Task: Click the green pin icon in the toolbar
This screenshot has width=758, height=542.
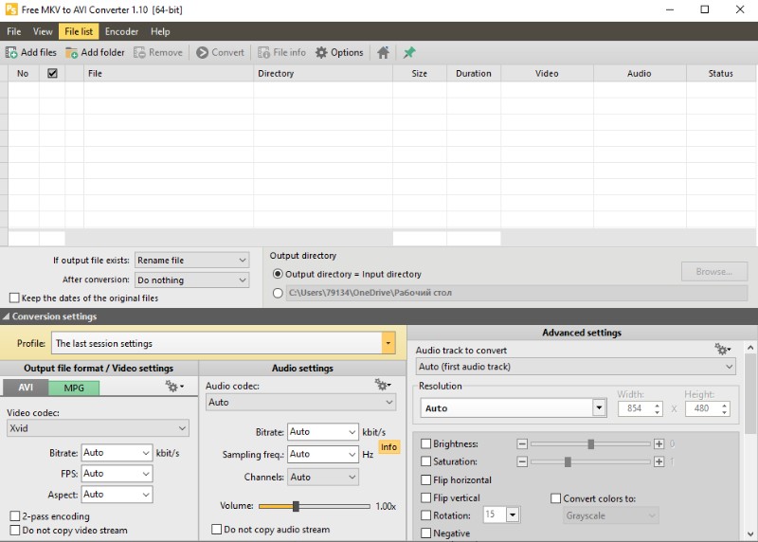Action: (409, 53)
